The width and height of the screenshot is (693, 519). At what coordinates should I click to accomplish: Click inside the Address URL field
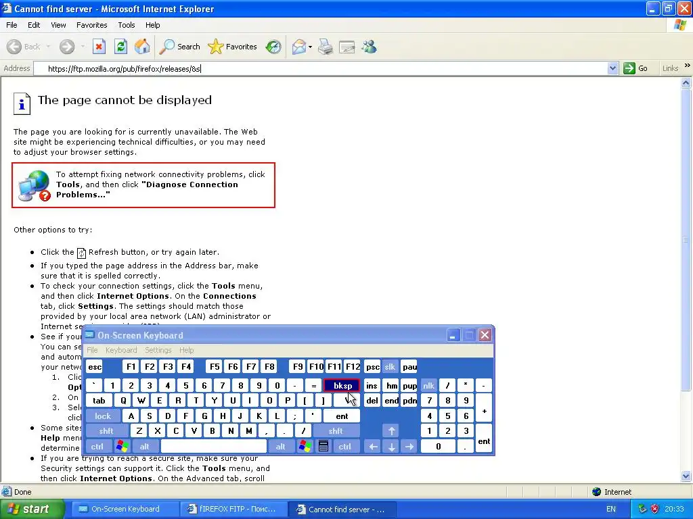point(321,68)
